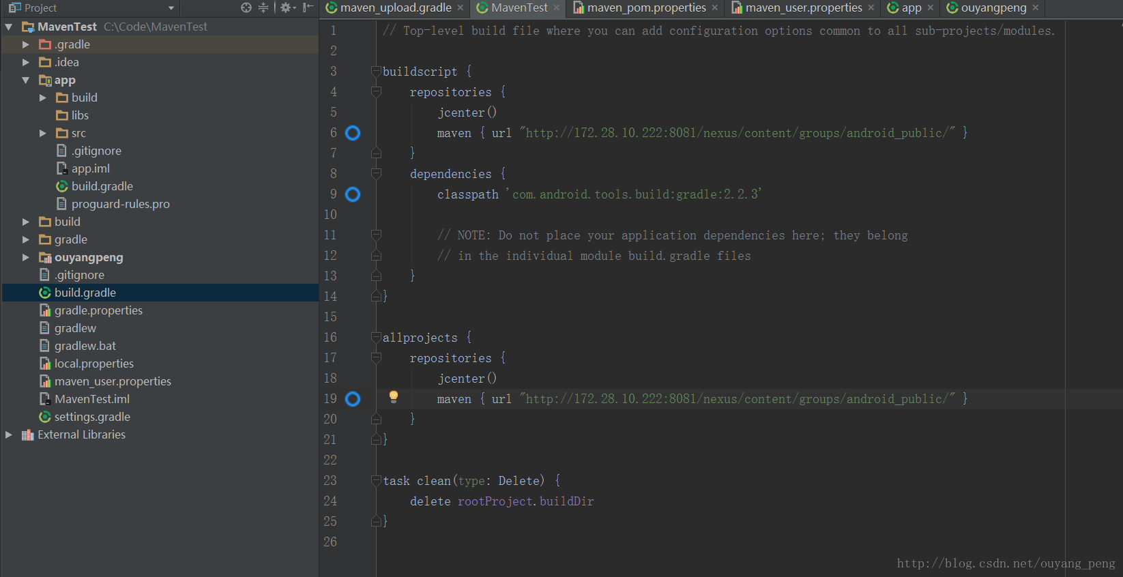This screenshot has width=1123, height=577.
Task: Select the app.iml file
Action: point(90,168)
